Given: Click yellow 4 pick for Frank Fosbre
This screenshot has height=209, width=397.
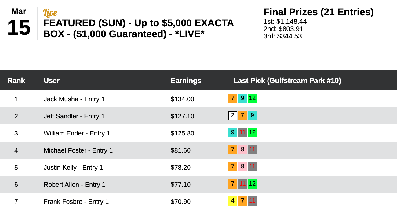Looking at the screenshot, I should (x=233, y=201).
